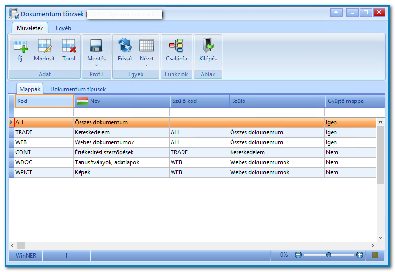Click the Szülő kód filter field
Image resolution: width=395 pixels, height=272 pixels.
[x=199, y=111]
